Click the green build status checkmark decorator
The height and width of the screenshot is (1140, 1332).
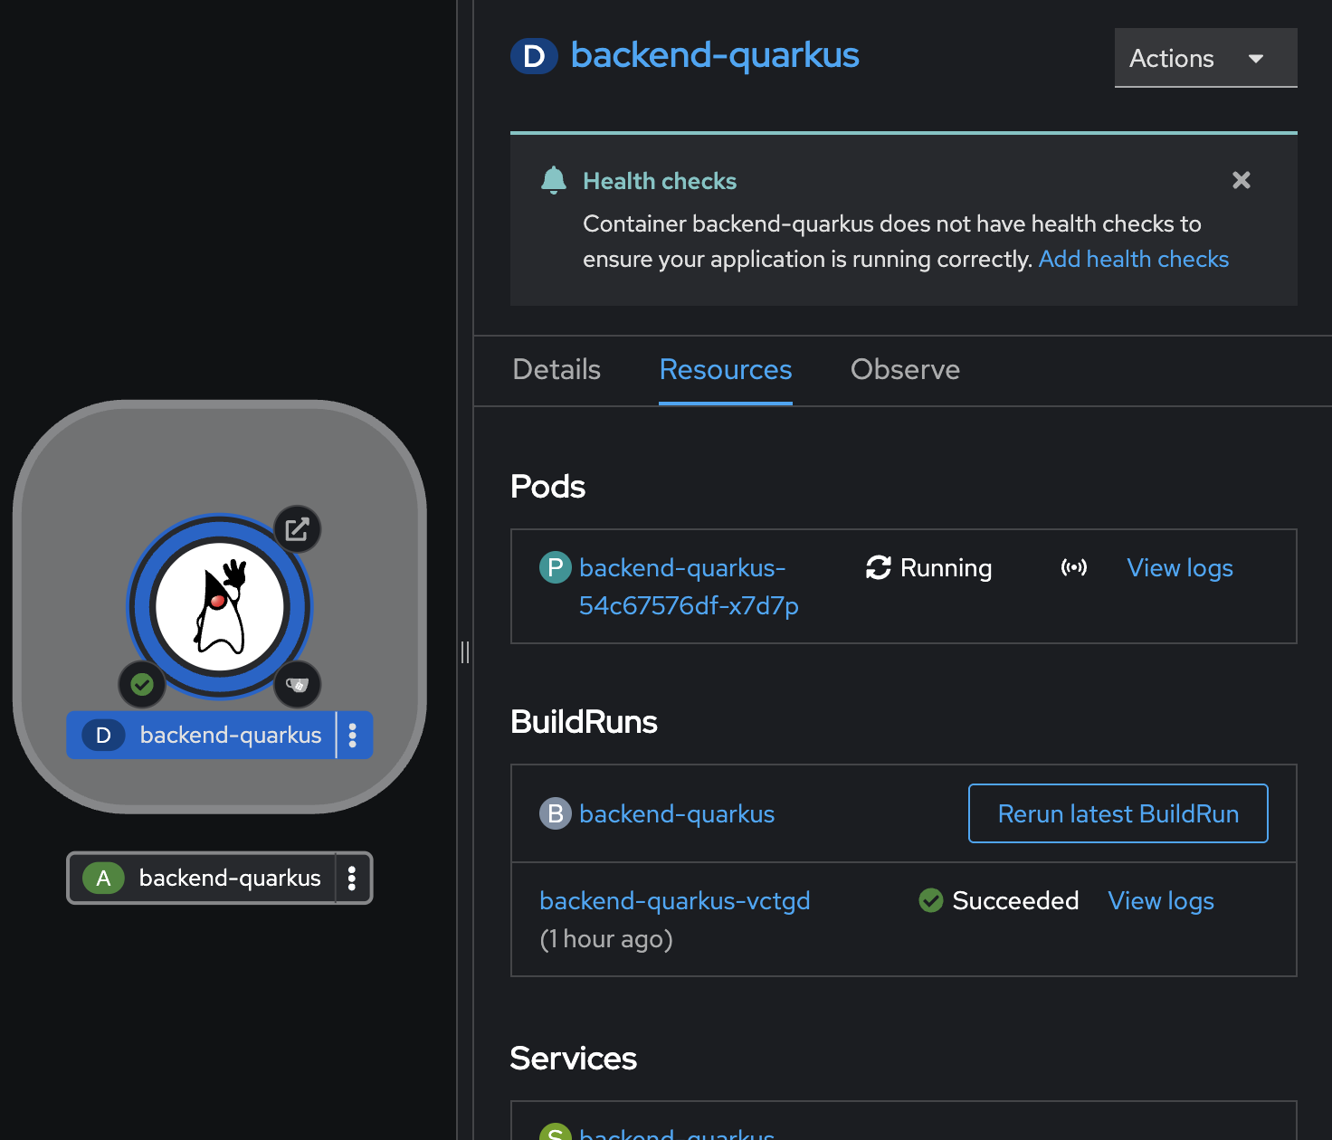(x=142, y=685)
